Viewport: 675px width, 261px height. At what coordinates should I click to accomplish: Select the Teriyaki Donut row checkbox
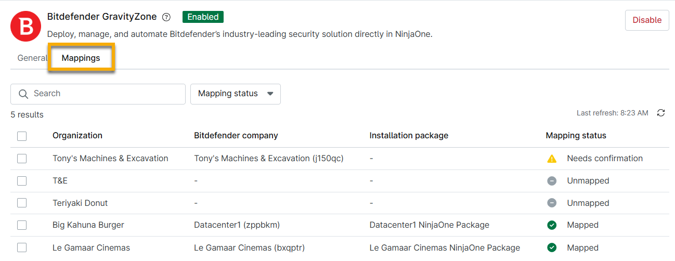click(x=22, y=203)
